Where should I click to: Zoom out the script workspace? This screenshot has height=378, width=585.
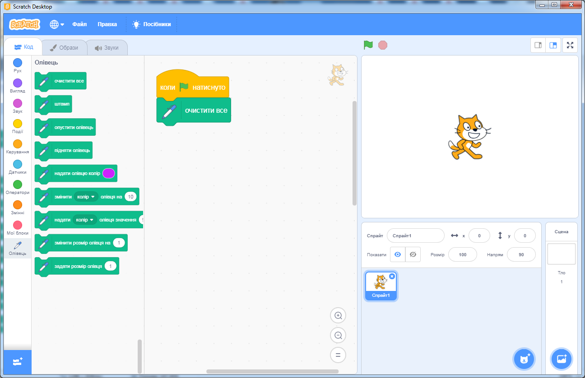(338, 335)
